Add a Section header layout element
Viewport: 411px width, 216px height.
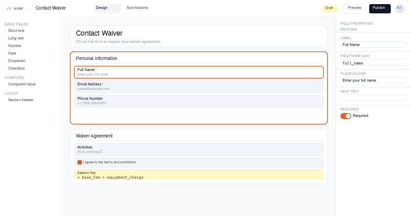click(21, 100)
